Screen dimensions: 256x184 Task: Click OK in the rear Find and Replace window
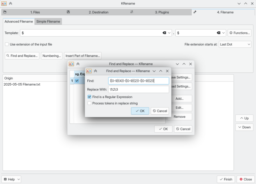[x=163, y=129]
